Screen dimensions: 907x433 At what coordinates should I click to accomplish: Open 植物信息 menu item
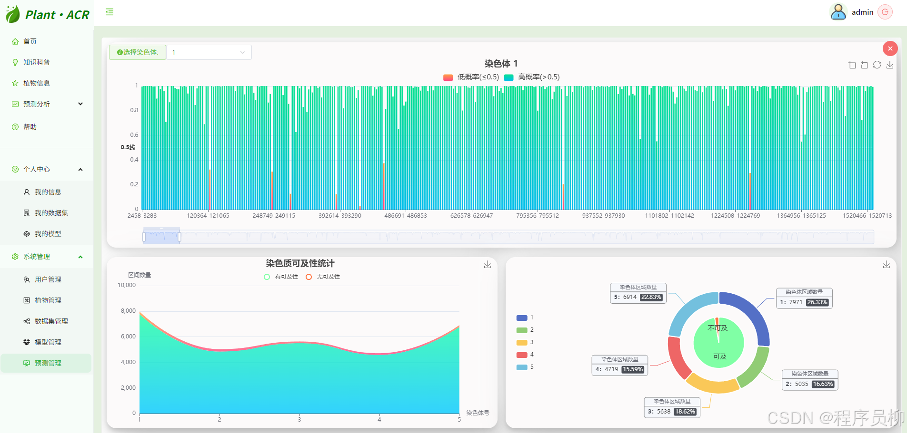point(47,83)
